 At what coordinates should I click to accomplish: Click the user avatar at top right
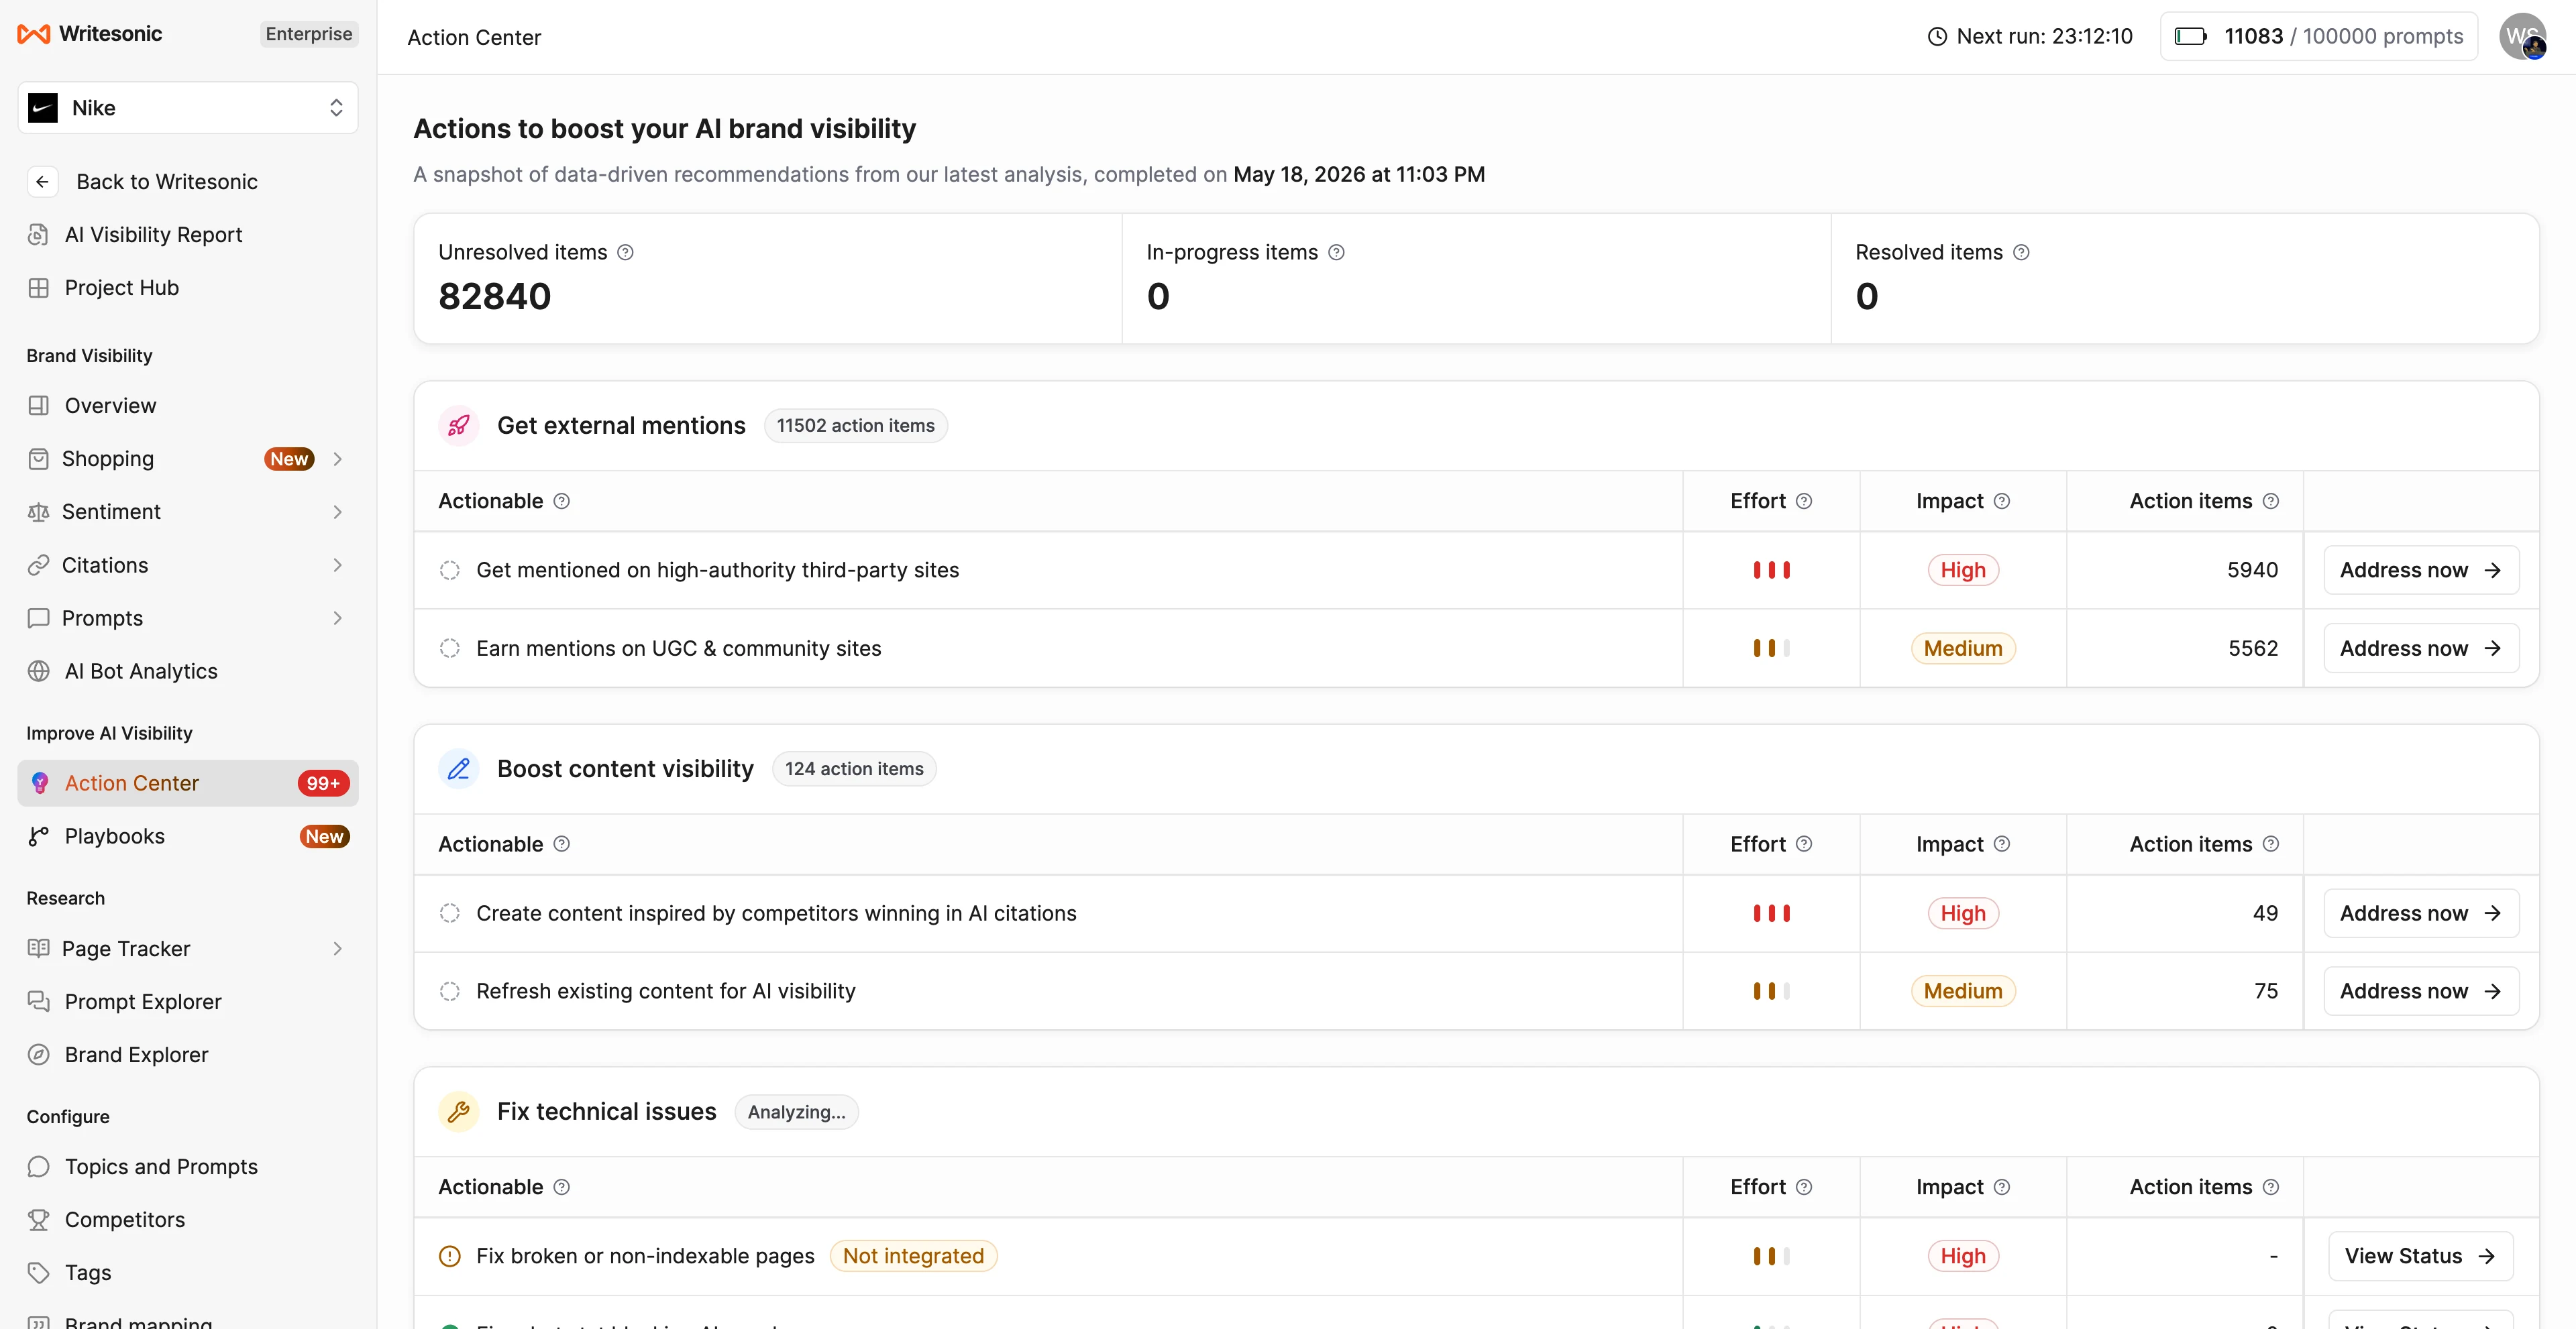pos(2522,37)
